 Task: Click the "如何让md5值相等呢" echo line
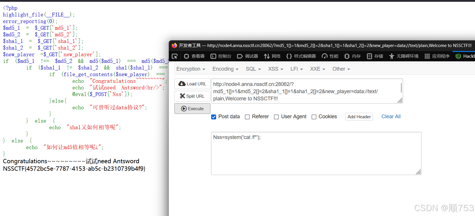[x=65, y=147]
